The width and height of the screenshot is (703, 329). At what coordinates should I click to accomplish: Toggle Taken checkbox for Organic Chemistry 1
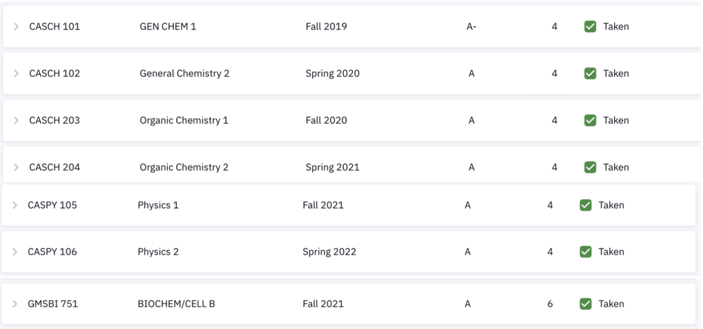click(x=590, y=120)
